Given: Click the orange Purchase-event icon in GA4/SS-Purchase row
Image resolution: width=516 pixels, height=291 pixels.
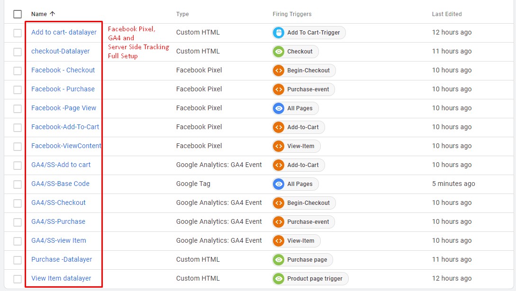Looking at the screenshot, I should [279, 222].
